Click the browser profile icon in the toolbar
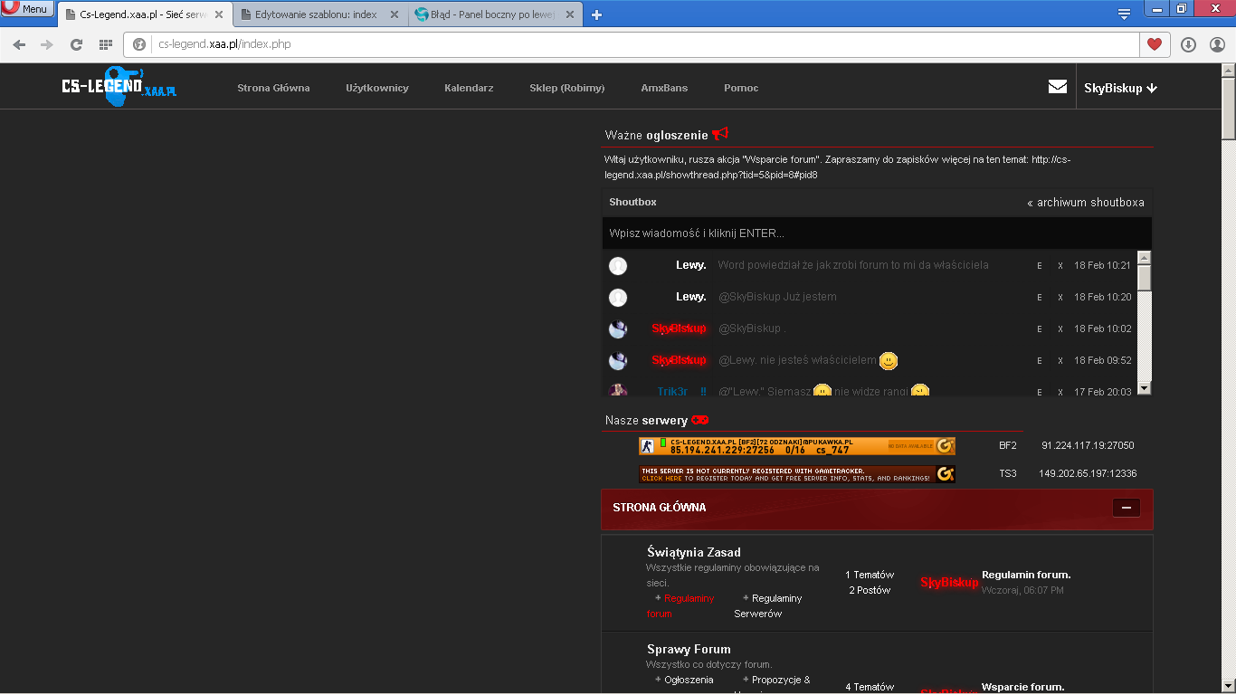Screen dimensions: 1236x695 coord(1217,44)
